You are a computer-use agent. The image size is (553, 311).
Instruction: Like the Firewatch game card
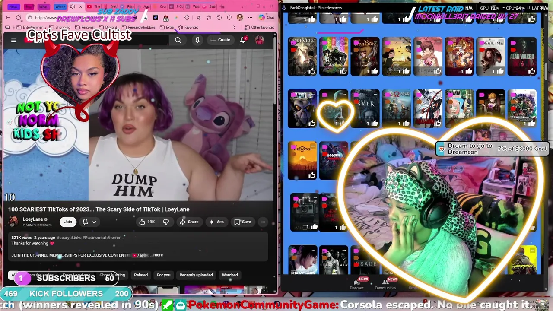(x=312, y=175)
